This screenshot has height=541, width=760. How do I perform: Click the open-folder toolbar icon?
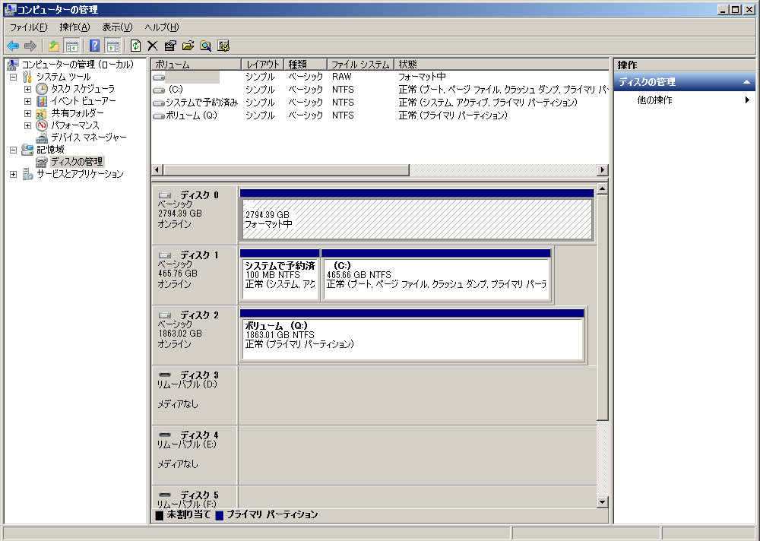click(x=188, y=46)
